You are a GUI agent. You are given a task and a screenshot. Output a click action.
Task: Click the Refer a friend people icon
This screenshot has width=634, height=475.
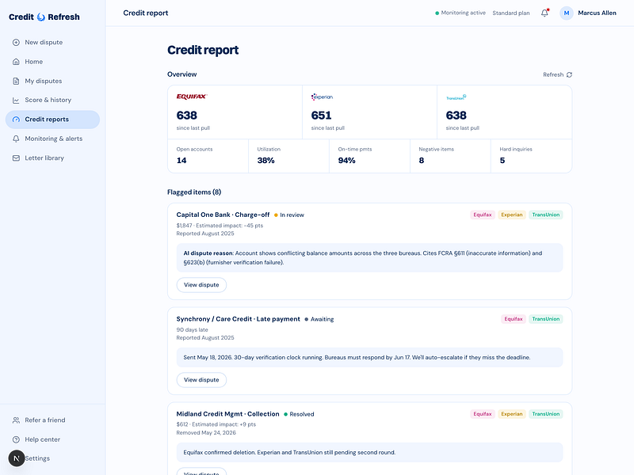point(16,420)
